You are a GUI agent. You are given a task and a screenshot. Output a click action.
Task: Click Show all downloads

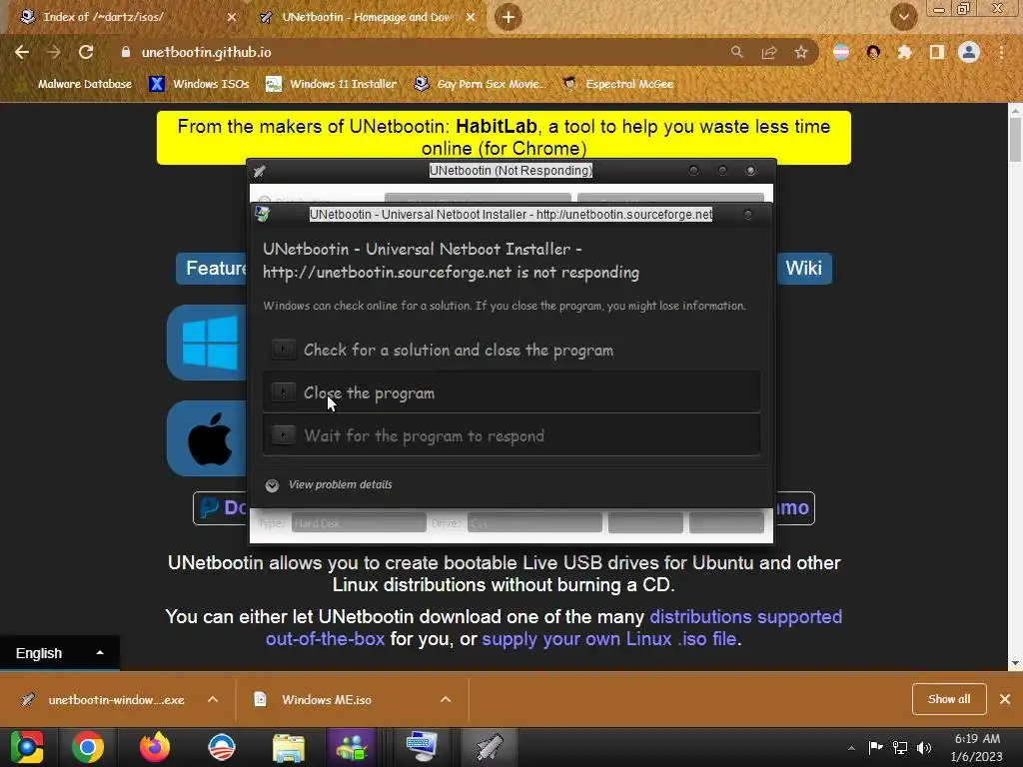949,699
